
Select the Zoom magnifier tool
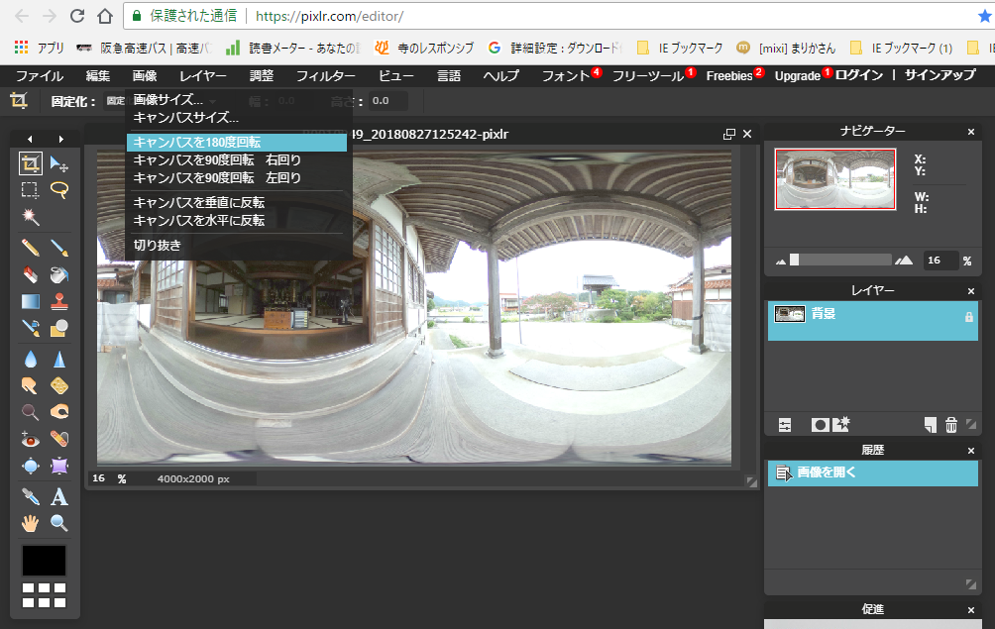pos(59,523)
